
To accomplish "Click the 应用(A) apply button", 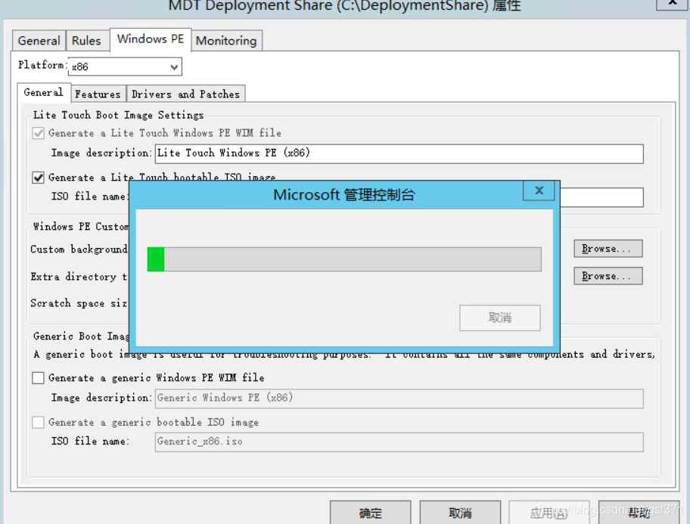I will click(x=549, y=513).
